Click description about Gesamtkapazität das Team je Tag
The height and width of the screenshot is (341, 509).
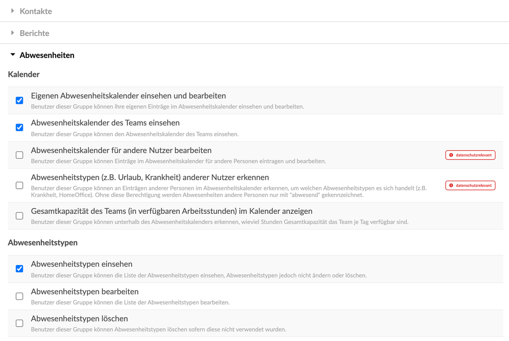pyautogui.click(x=220, y=222)
